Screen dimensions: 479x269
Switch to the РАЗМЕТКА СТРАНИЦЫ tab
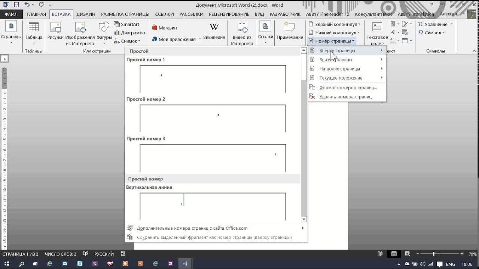point(125,14)
